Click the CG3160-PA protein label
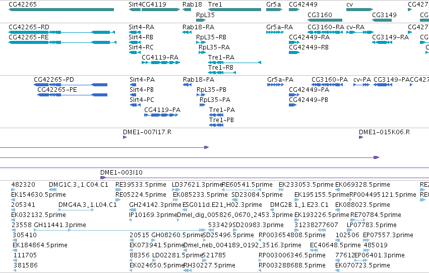The image size is (429, 273). pyautogui.click(x=330, y=80)
